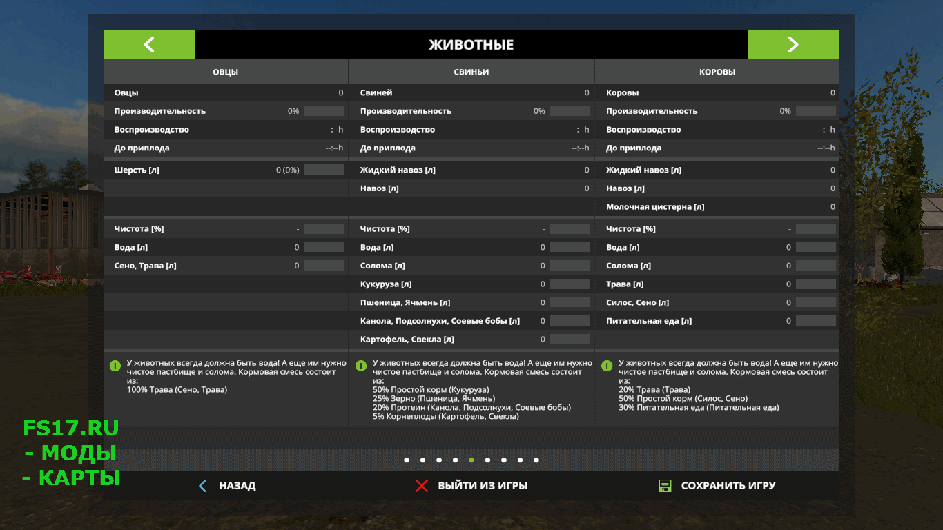This screenshot has height=530, width=943.
Task: Click the Свиней count row label
Action: point(376,92)
